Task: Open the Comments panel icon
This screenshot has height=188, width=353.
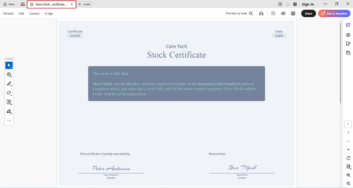Action: coord(348,35)
